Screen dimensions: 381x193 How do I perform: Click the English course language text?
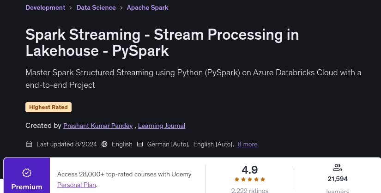coord(122,144)
